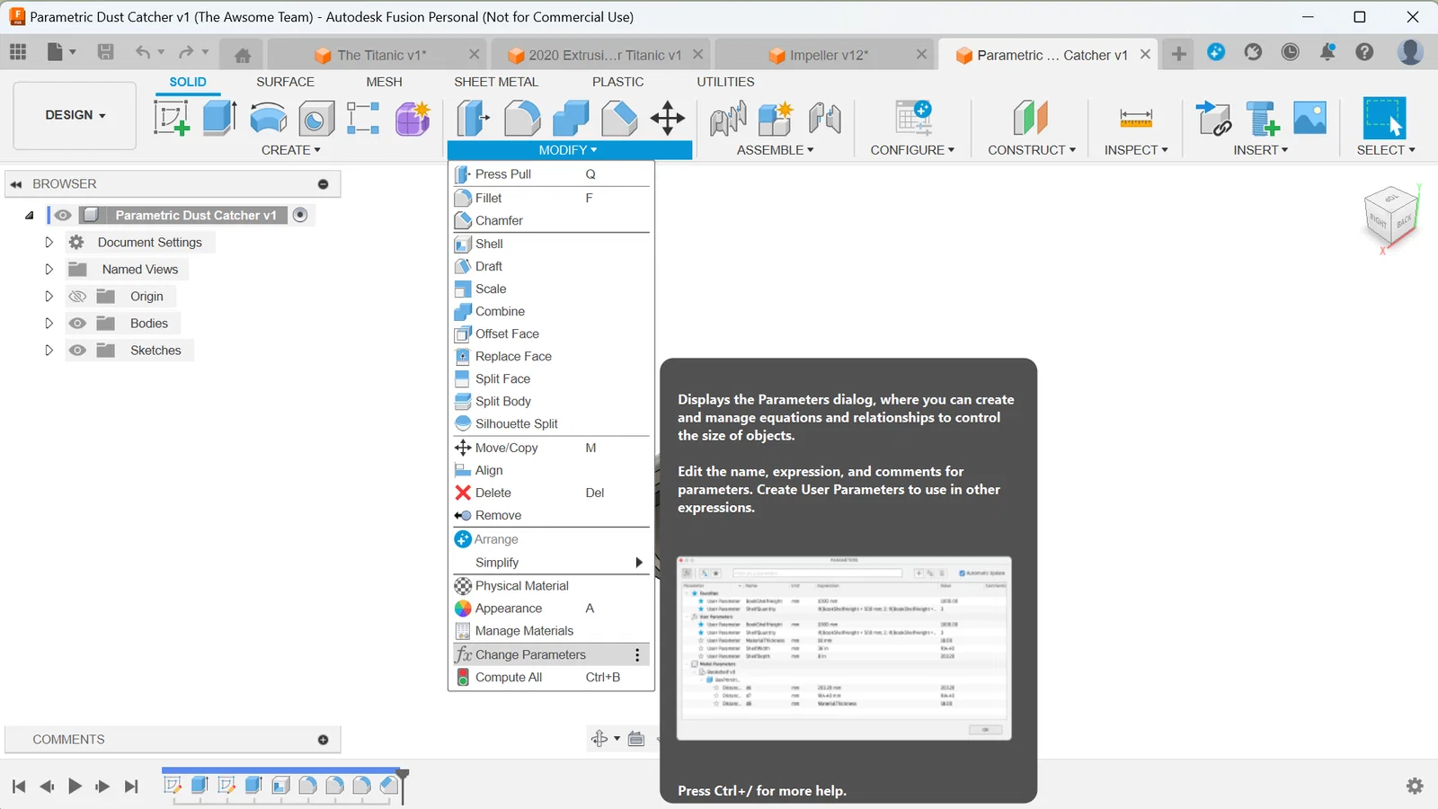Expand the Bodies folder node

pyautogui.click(x=49, y=323)
